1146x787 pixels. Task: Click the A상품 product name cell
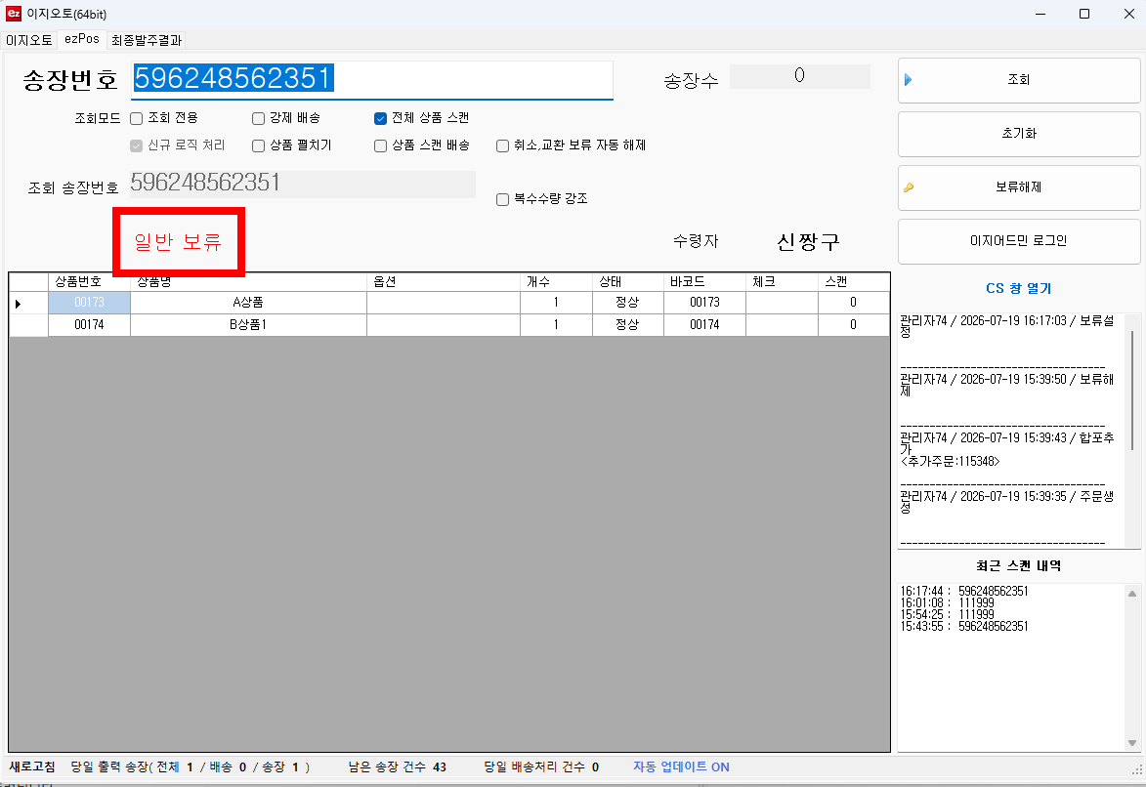click(x=248, y=303)
